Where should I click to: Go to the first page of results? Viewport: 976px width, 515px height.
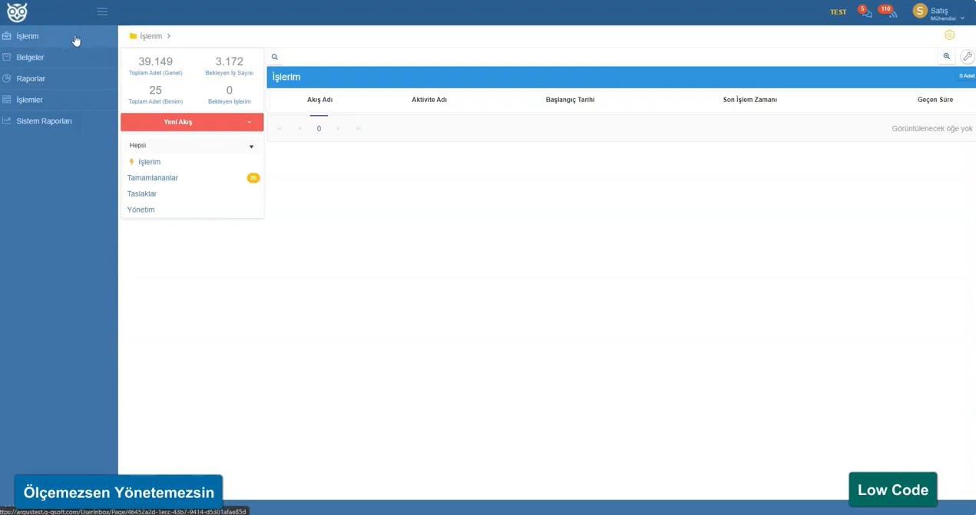(280, 129)
